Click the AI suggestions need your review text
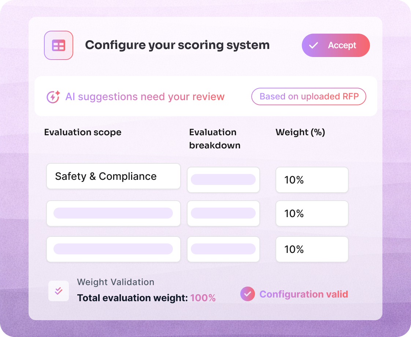The image size is (411, 337). [145, 96]
